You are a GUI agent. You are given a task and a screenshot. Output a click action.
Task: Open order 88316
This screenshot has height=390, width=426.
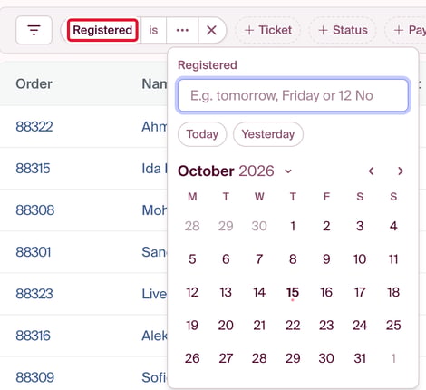point(33,336)
